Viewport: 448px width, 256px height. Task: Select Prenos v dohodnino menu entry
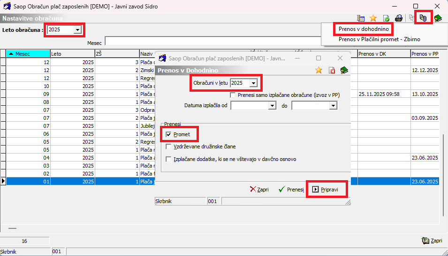[364, 29]
